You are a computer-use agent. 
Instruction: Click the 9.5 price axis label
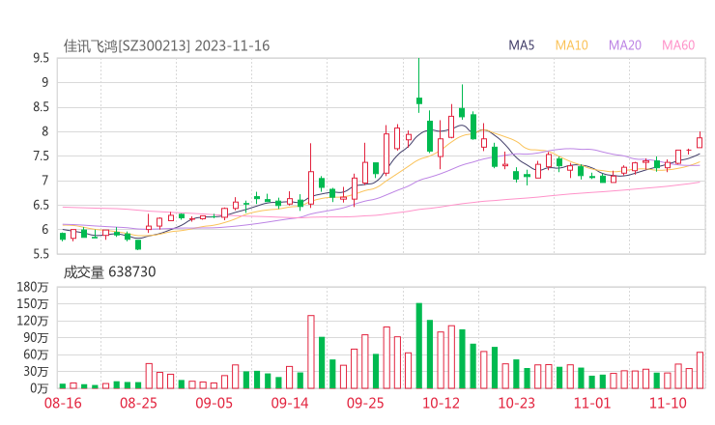click(41, 58)
